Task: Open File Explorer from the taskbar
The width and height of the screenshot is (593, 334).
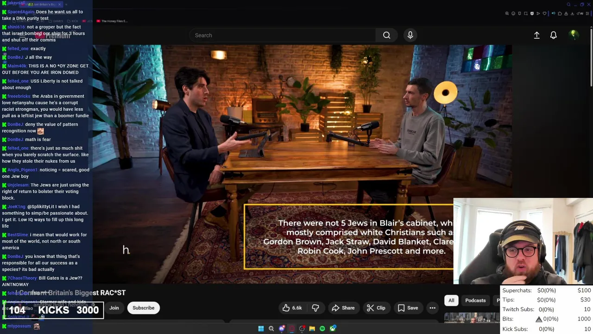Action: 312,328
